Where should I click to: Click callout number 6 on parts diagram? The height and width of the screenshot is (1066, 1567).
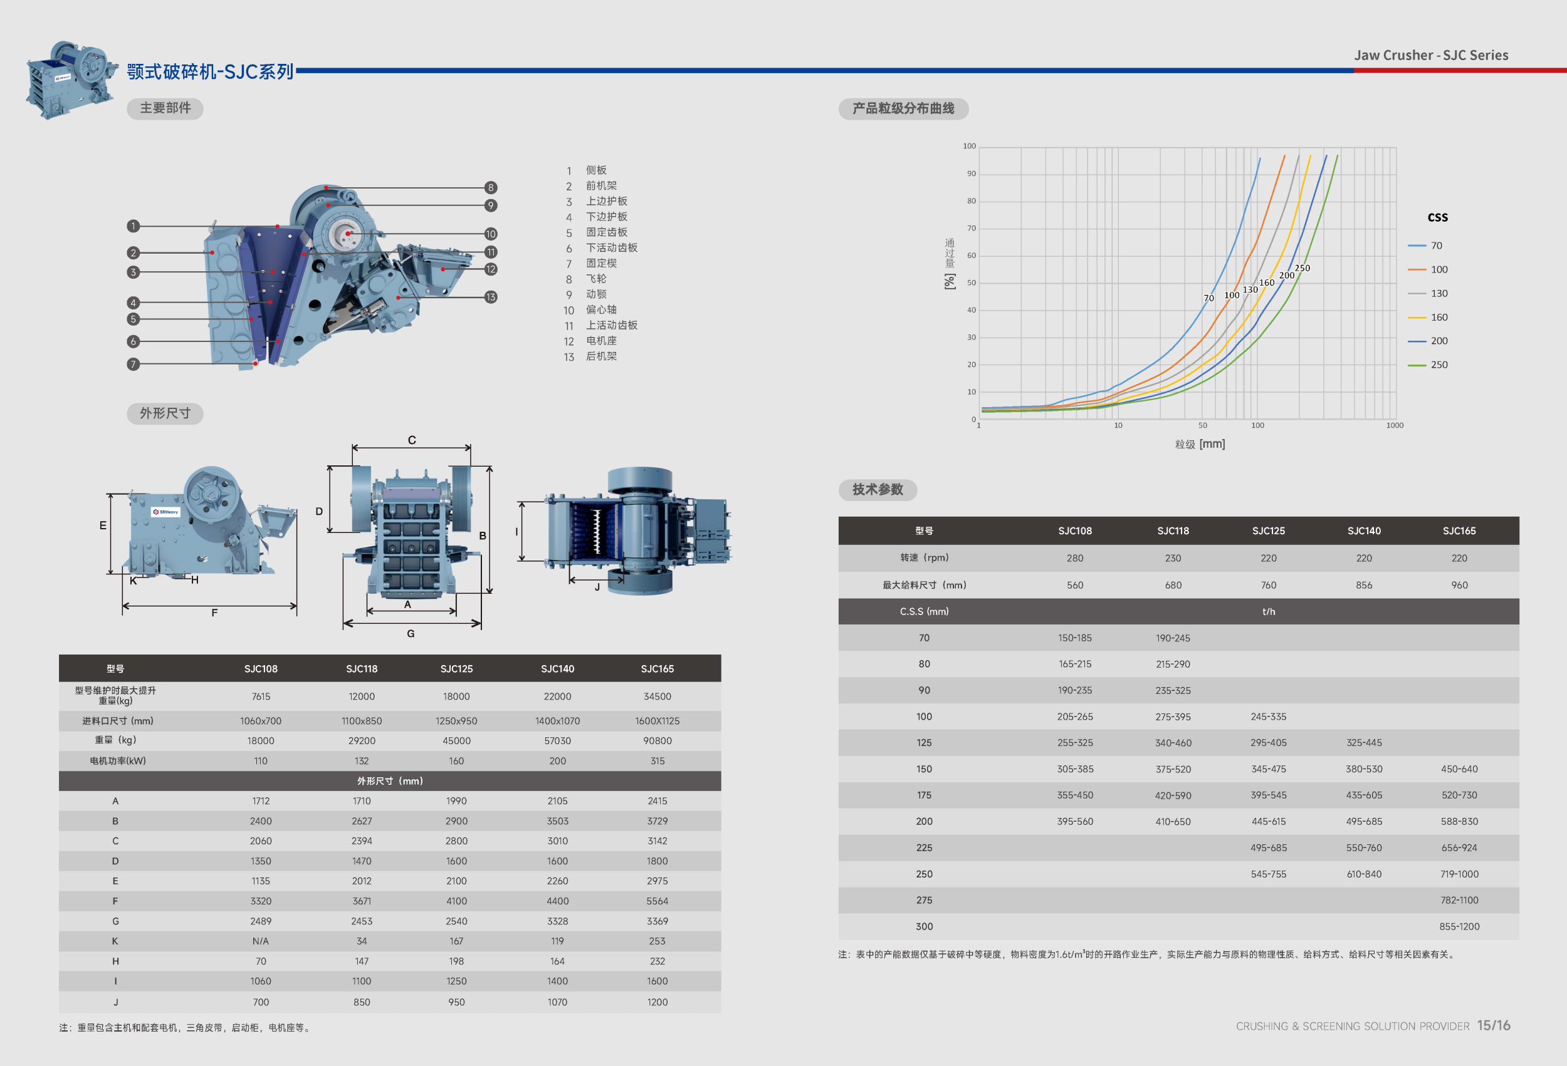click(x=134, y=341)
